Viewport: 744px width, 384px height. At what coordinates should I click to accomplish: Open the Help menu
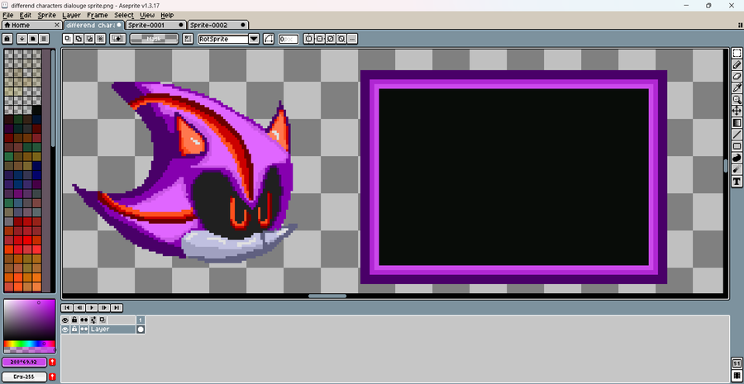pyautogui.click(x=167, y=15)
